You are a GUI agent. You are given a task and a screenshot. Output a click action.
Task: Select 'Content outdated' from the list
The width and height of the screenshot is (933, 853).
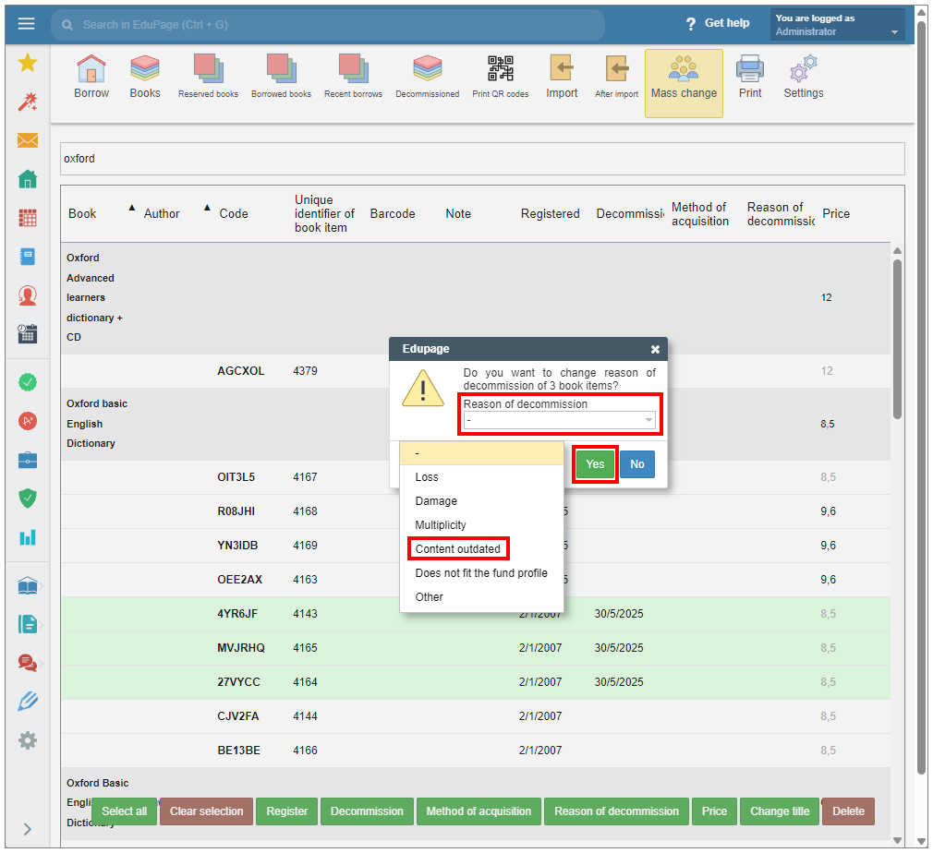coord(458,549)
